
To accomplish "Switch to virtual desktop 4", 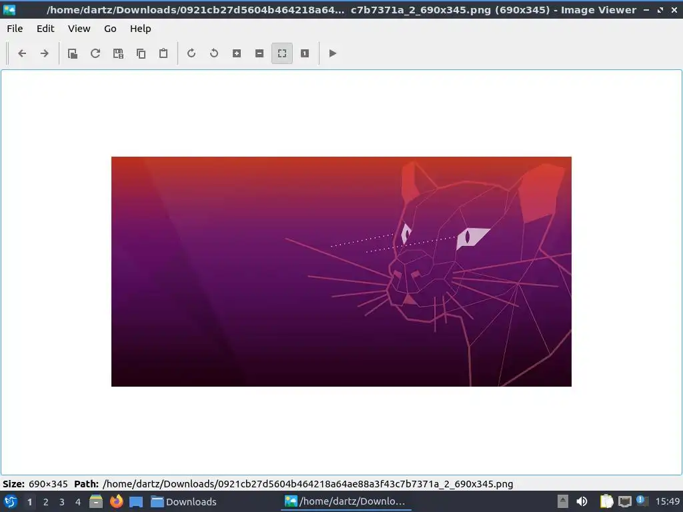I will [77, 502].
